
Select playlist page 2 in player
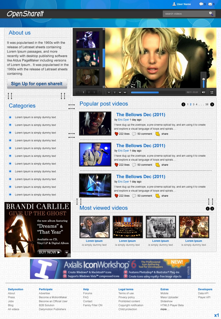pos(89,92)
